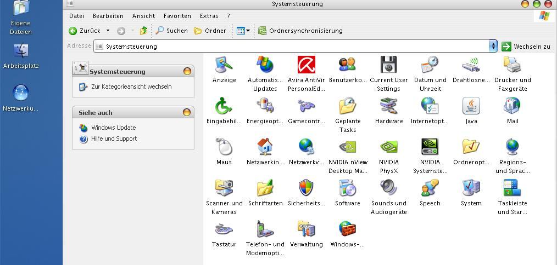Open the Mail settings icon
This screenshot has width=557, height=265.
513,106
